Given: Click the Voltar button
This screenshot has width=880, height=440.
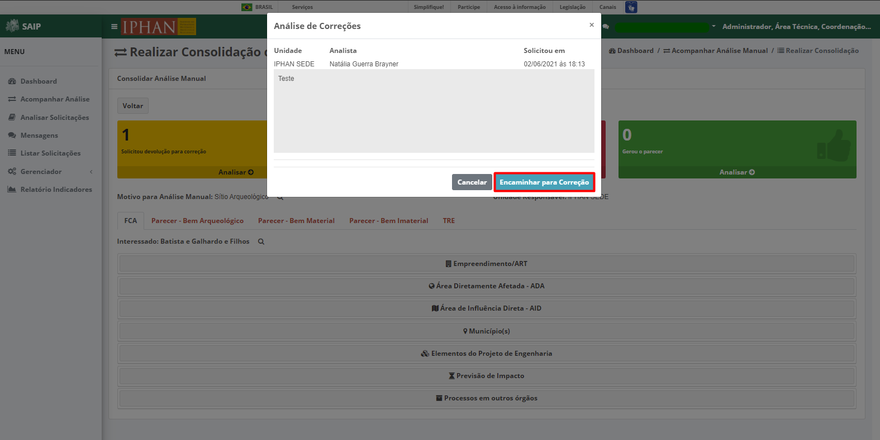Looking at the screenshot, I should click(133, 106).
